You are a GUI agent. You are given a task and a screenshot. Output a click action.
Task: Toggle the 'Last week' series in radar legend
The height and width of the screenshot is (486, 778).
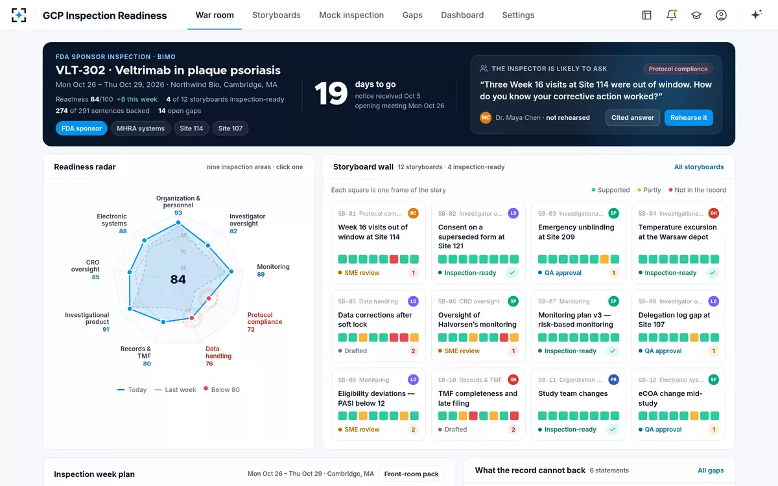[175, 389]
